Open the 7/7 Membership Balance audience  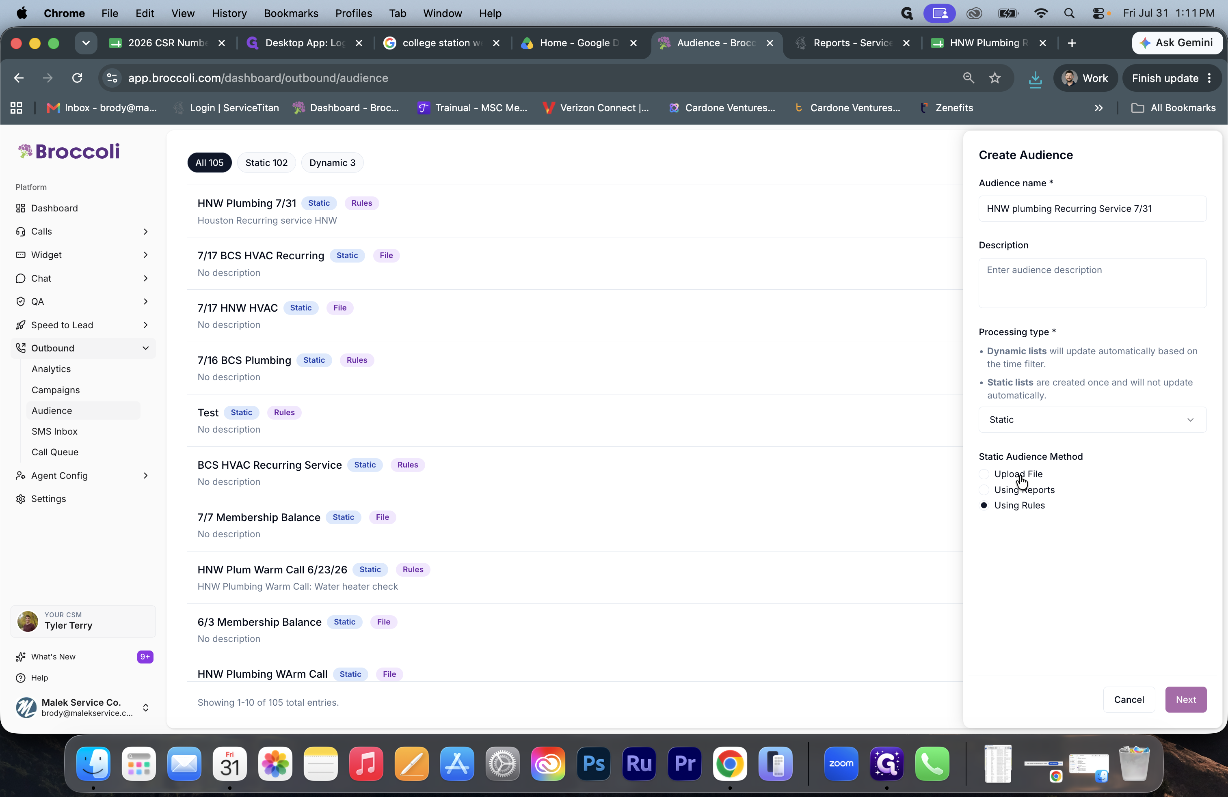pos(259,517)
